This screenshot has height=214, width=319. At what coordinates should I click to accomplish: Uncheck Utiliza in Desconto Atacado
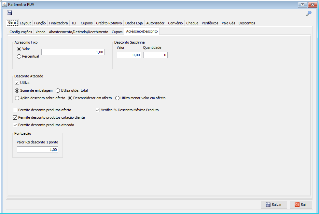(18, 83)
